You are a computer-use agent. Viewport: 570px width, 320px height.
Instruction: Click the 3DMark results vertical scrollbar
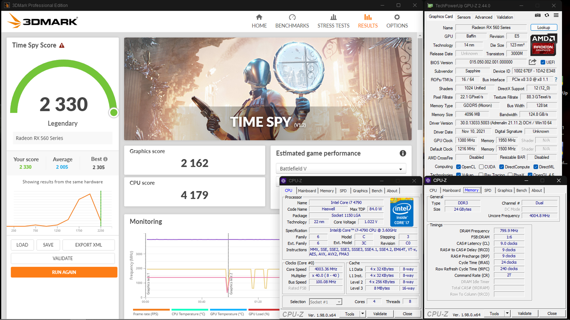pyautogui.click(x=420, y=84)
